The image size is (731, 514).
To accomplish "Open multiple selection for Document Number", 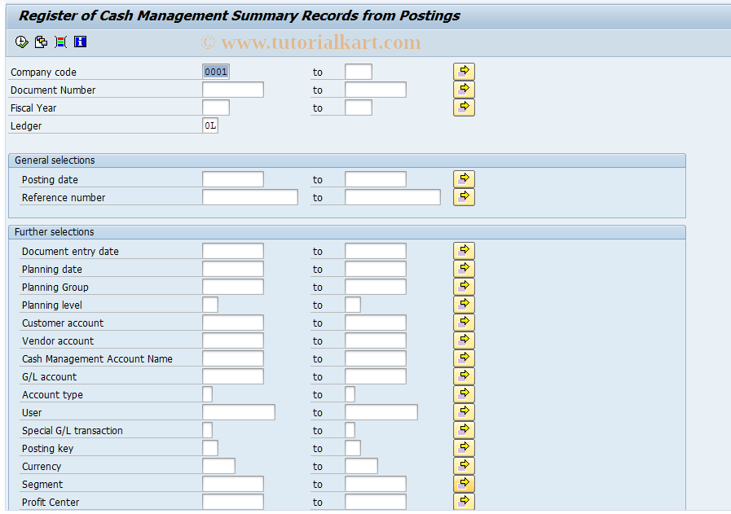I will point(464,90).
